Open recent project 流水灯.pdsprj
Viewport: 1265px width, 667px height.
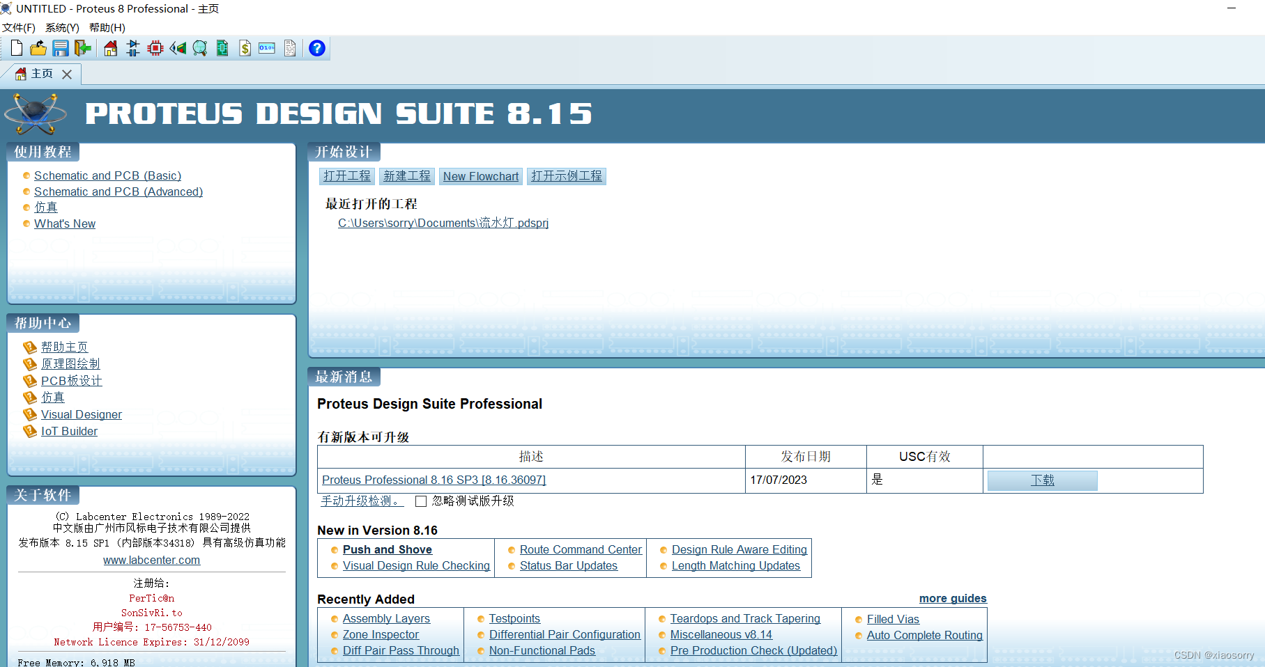(443, 223)
